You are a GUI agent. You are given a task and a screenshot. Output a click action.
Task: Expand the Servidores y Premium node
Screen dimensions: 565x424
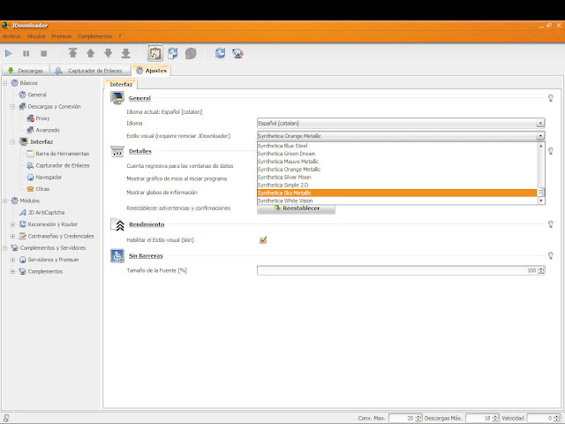click(12, 260)
